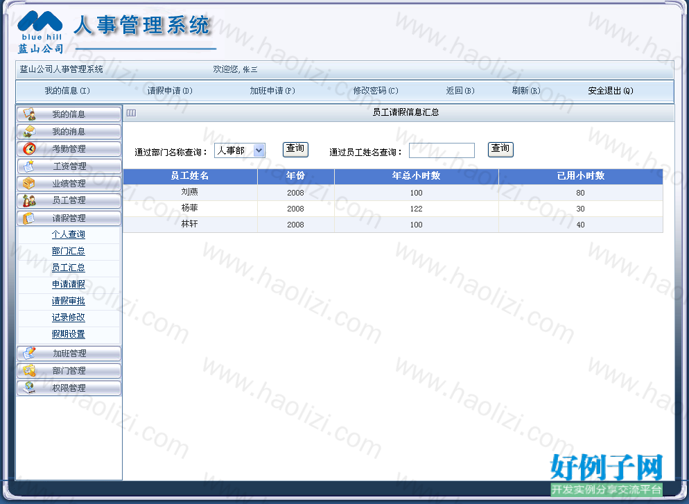The width and height of the screenshot is (689, 504).
Task: Click the 我的信息 sidebar icon
Action: [29, 114]
